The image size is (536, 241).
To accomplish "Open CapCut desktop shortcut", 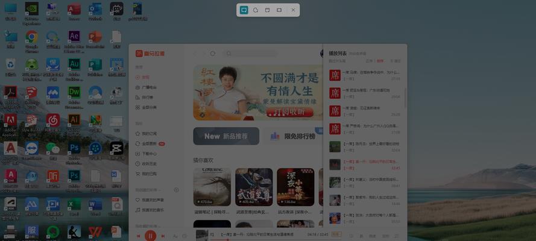I will [116, 151].
